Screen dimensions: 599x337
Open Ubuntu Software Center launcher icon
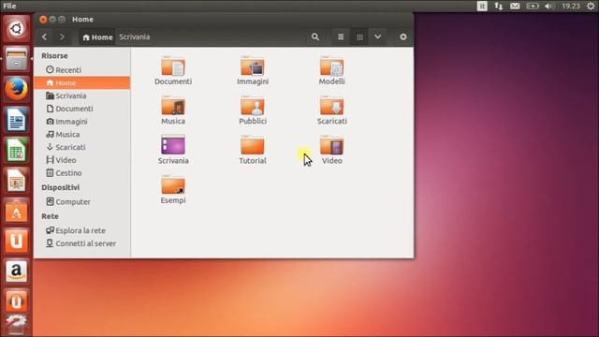(x=16, y=211)
